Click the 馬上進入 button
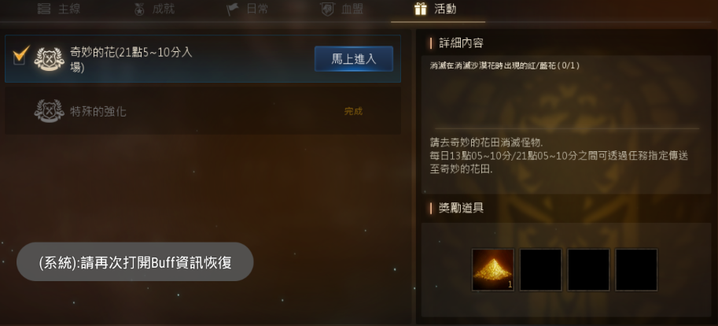The width and height of the screenshot is (718, 326). 354,59
